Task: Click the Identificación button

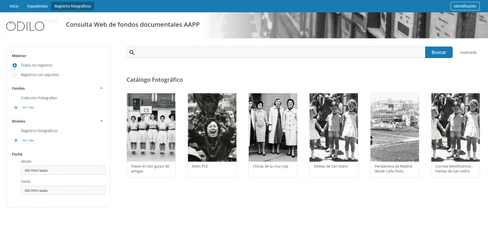Action: point(465,6)
